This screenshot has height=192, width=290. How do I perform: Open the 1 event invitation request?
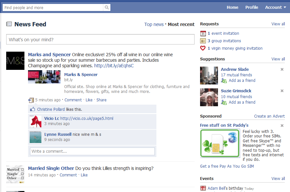223,33
